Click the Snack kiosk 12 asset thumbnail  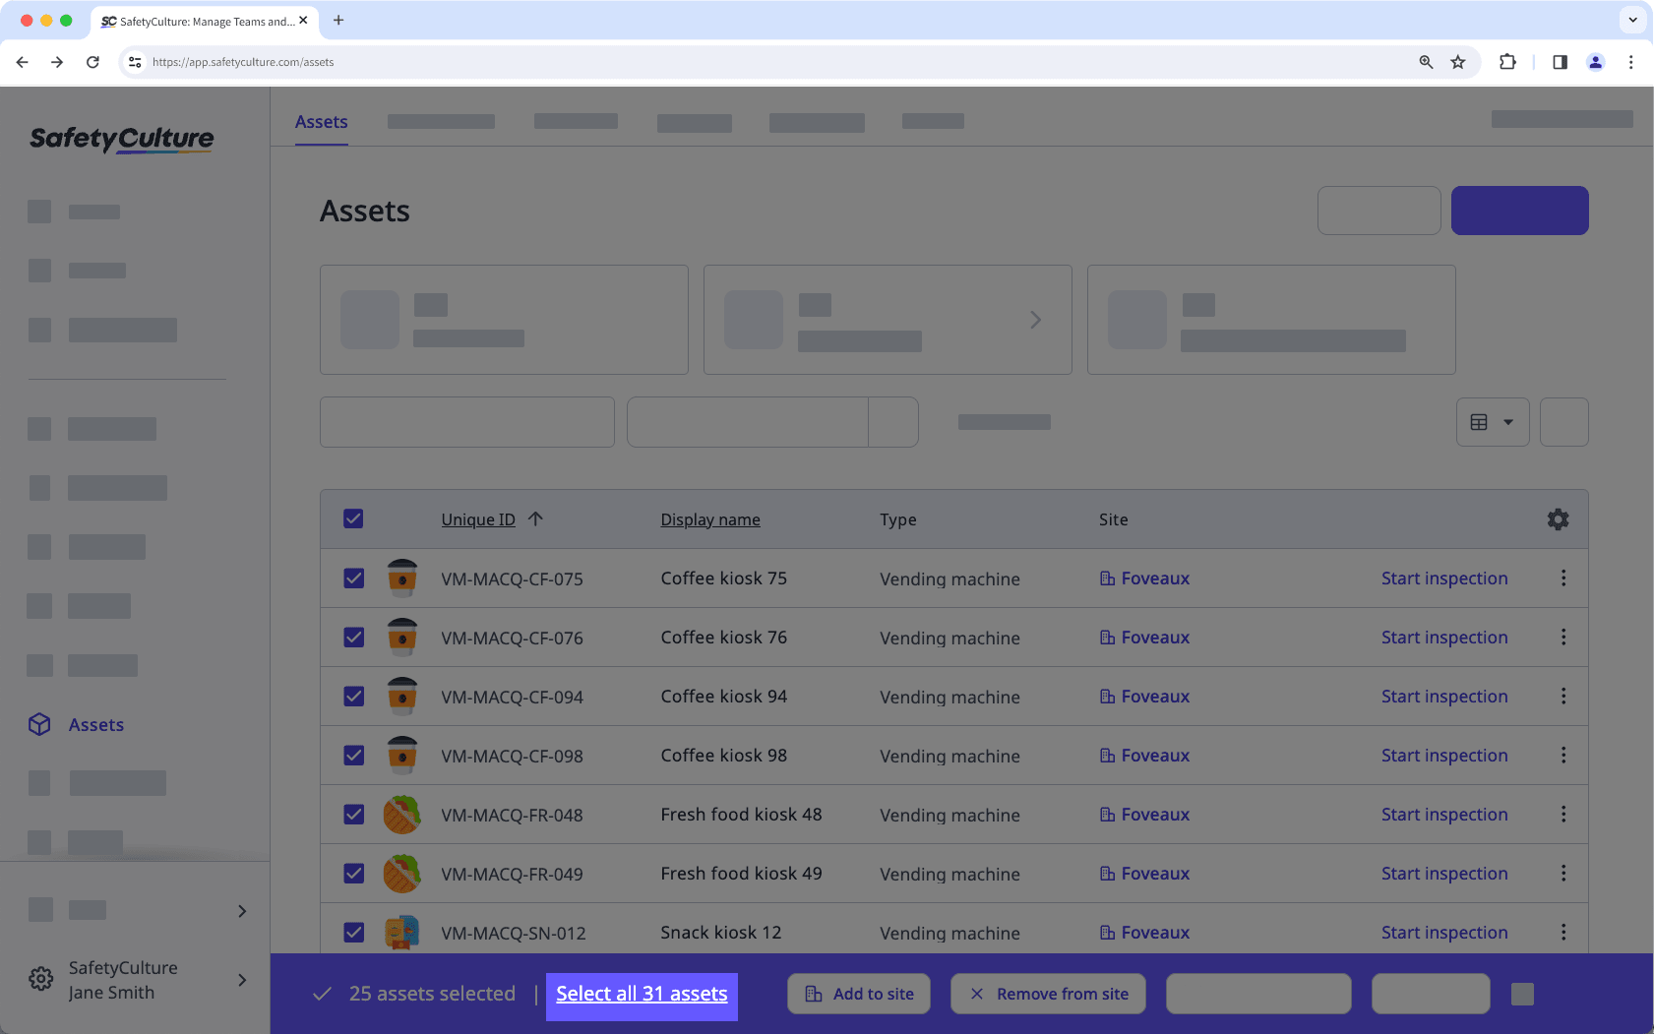[x=402, y=932]
